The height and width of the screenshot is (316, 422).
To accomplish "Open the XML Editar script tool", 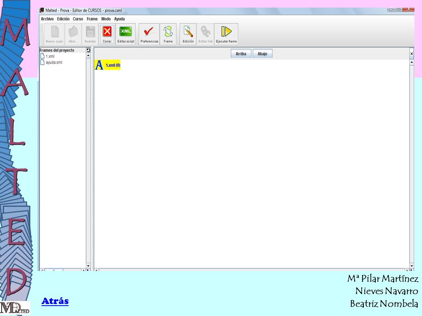I will 126,34.
